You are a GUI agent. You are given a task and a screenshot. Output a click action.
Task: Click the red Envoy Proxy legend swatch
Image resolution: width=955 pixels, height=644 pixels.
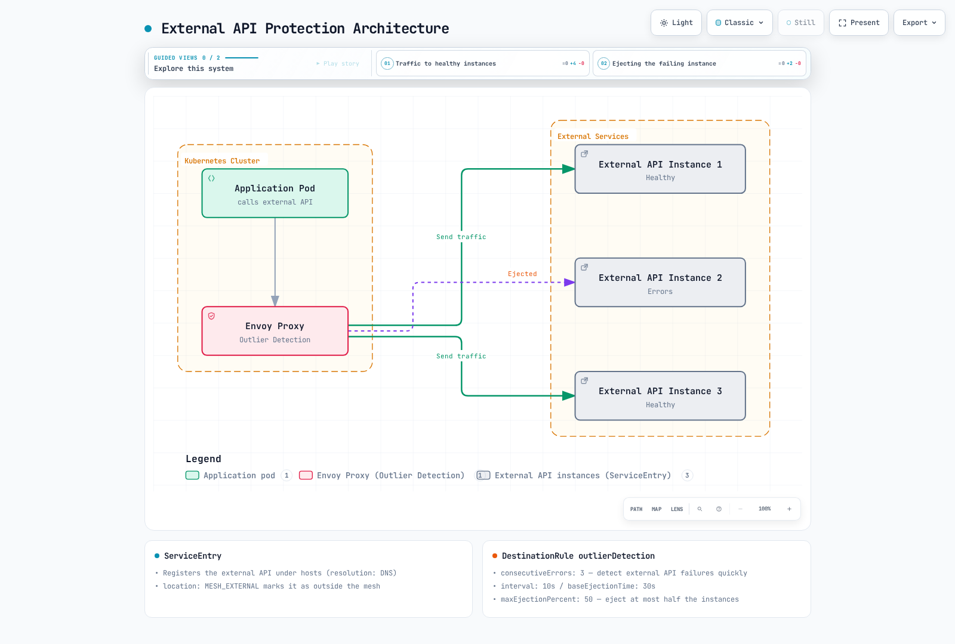306,475
